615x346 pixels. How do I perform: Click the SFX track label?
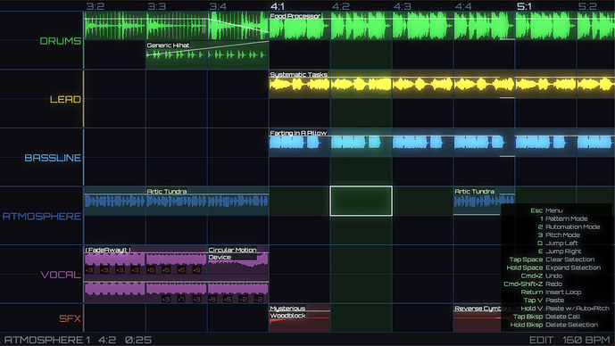(x=71, y=318)
